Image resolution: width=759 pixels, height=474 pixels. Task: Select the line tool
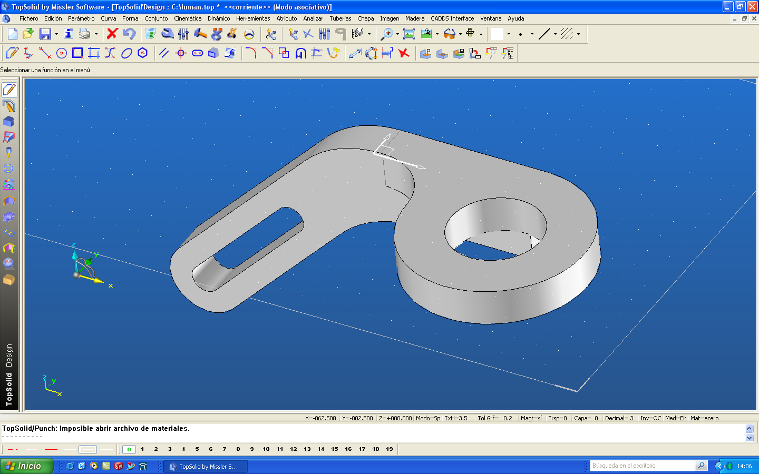(45, 53)
